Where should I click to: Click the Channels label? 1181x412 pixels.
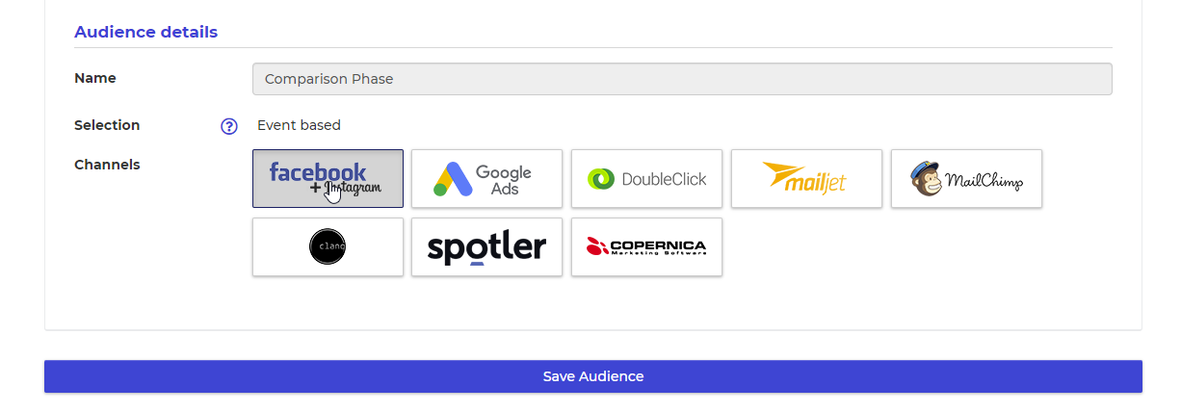(x=107, y=165)
